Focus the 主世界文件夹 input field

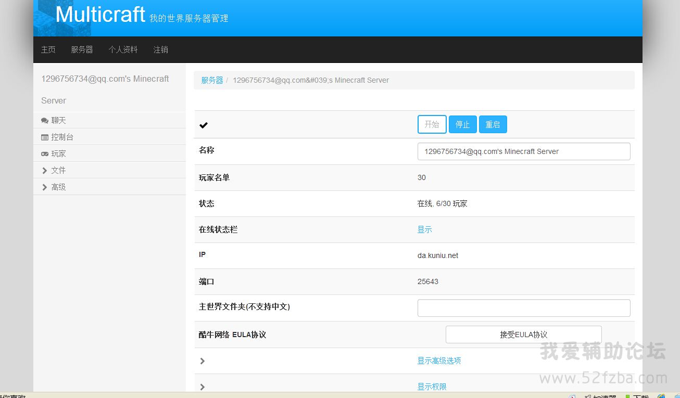pyautogui.click(x=524, y=308)
